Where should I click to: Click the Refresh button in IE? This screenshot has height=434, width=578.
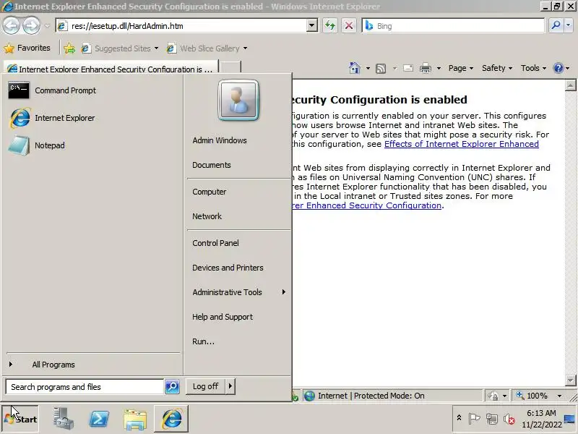330,26
